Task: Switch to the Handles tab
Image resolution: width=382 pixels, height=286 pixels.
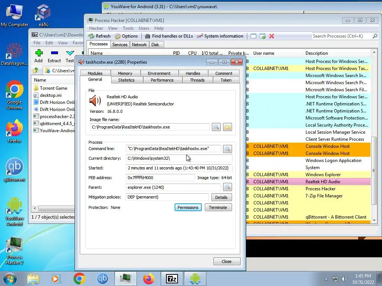Action: tap(193, 73)
